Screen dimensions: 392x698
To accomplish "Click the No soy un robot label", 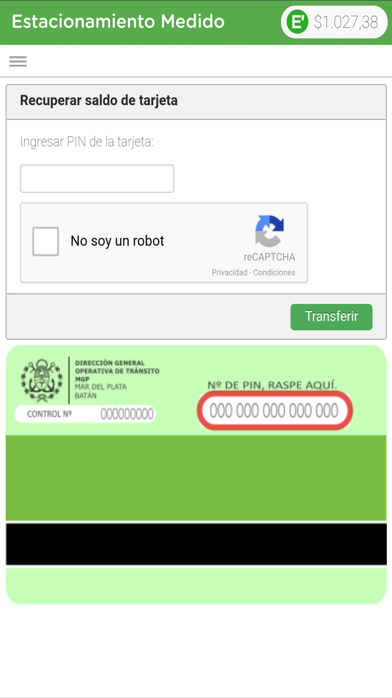I will [117, 241].
